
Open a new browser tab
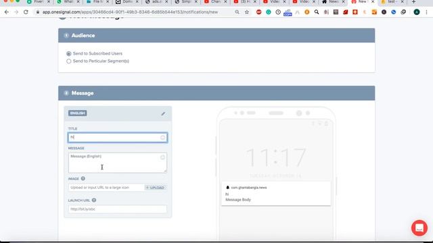[x=413, y=2]
